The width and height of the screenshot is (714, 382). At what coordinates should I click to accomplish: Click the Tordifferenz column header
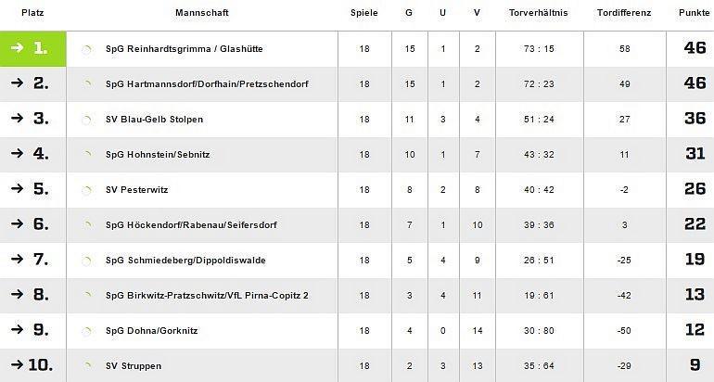(x=624, y=13)
